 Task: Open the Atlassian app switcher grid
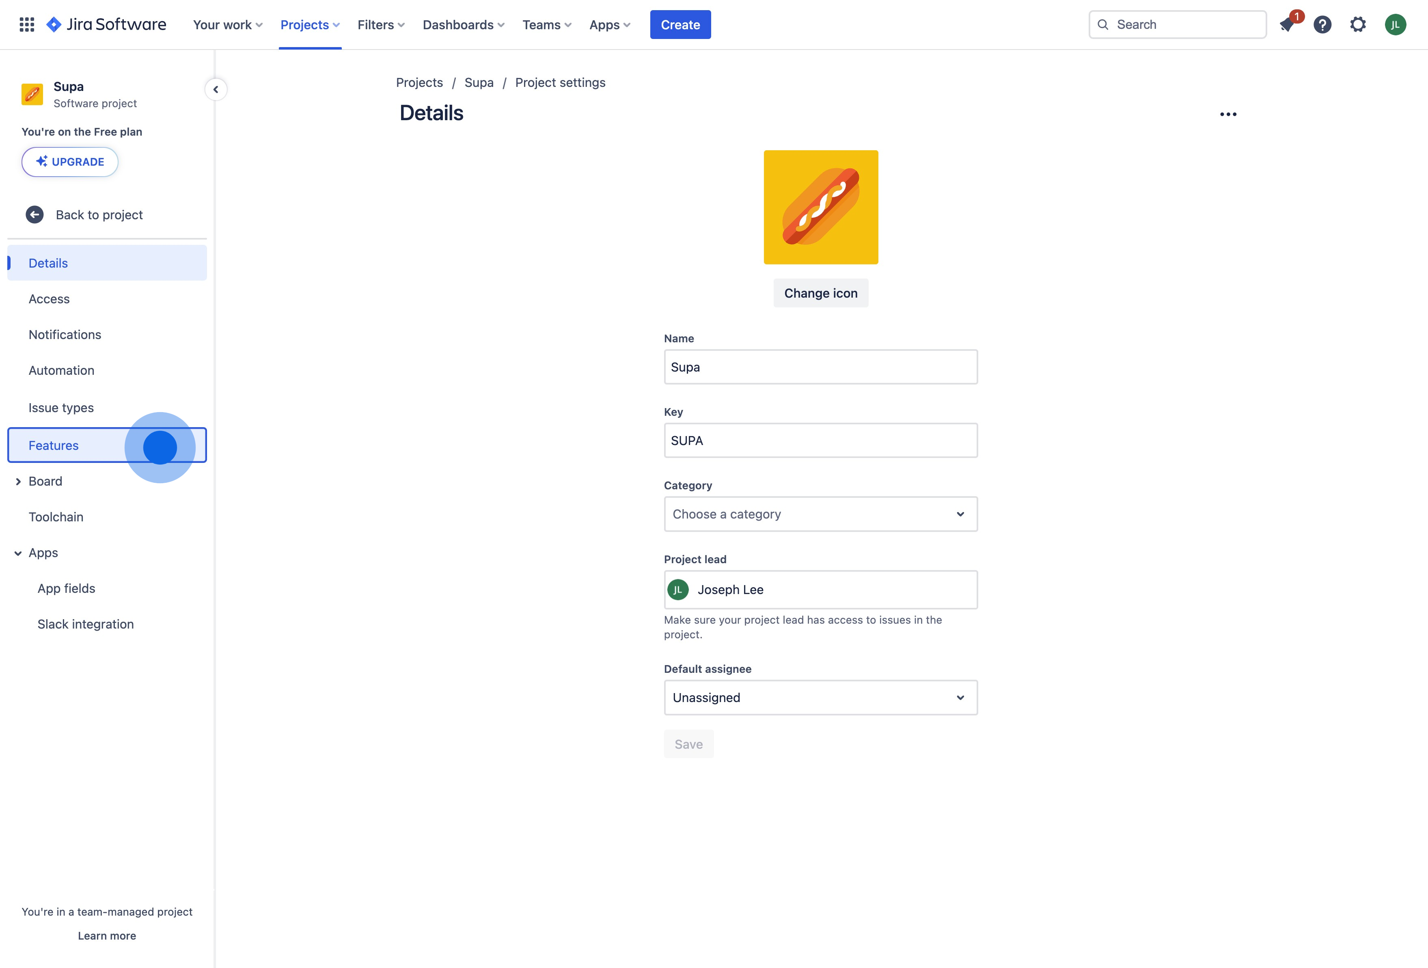26,24
